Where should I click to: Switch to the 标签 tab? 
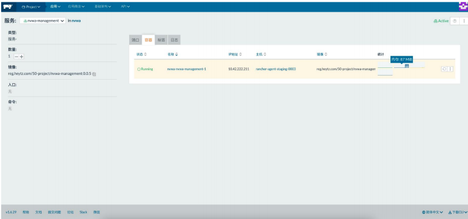161,40
